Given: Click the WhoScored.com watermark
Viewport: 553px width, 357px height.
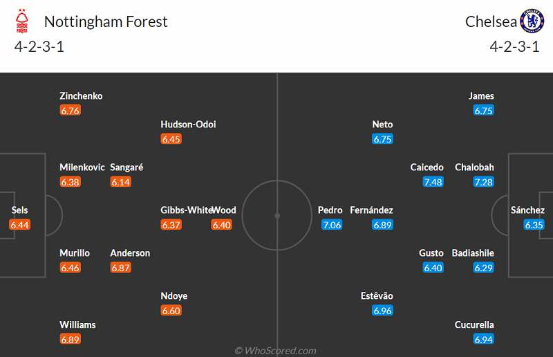Looking at the screenshot, I should tap(276, 351).
